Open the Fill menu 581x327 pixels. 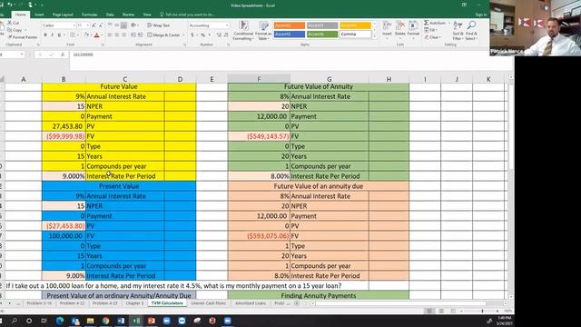tap(431, 30)
